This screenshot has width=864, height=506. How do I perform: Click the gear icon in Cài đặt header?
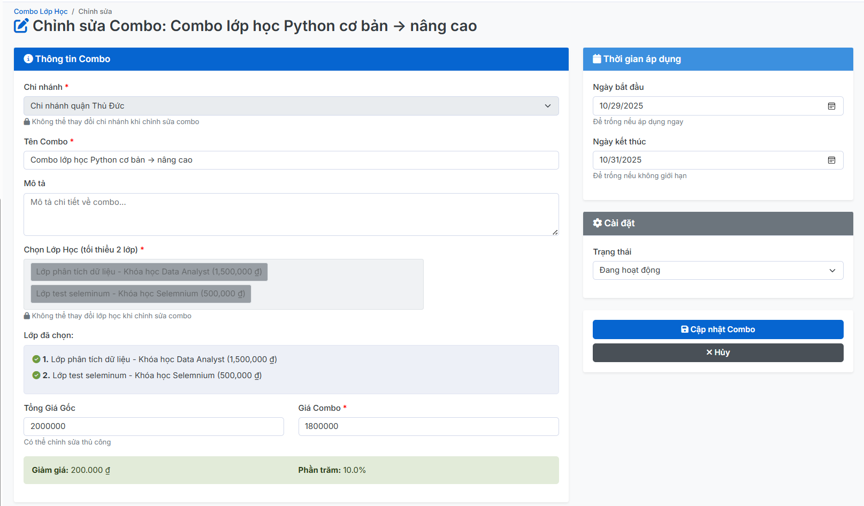tap(598, 223)
